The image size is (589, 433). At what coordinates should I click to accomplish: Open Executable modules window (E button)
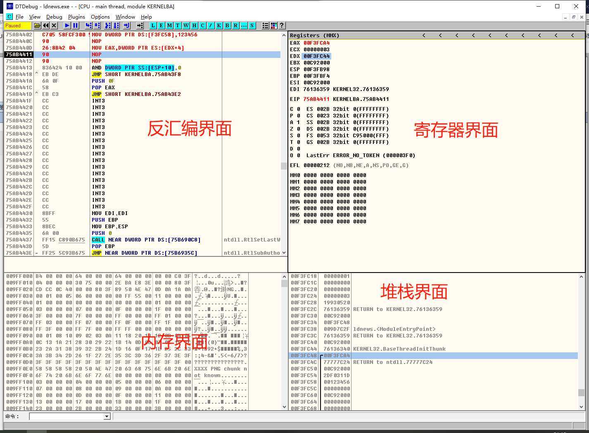[161, 26]
